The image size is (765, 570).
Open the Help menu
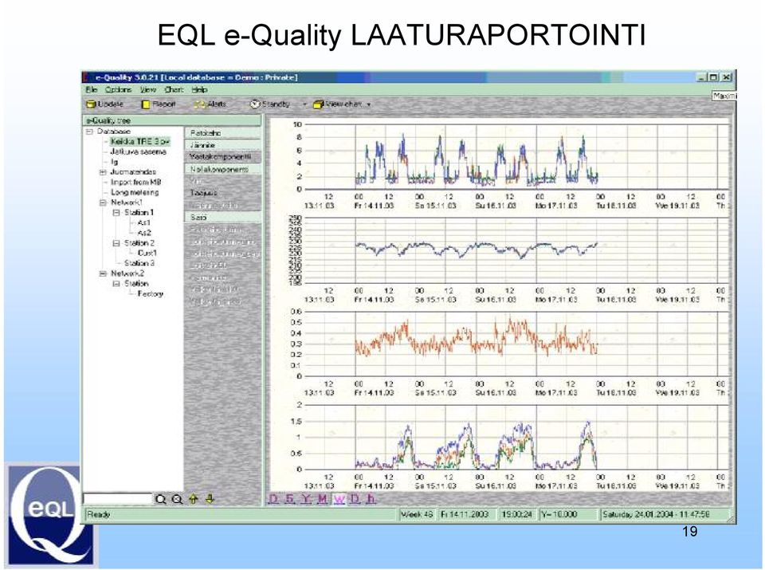pos(199,90)
